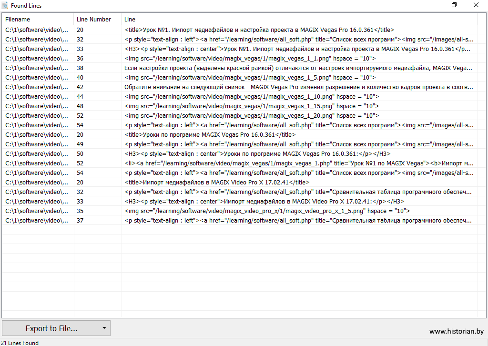Click the Found Lines window icon
This screenshot has height=346, width=488.
click(x=5, y=6)
